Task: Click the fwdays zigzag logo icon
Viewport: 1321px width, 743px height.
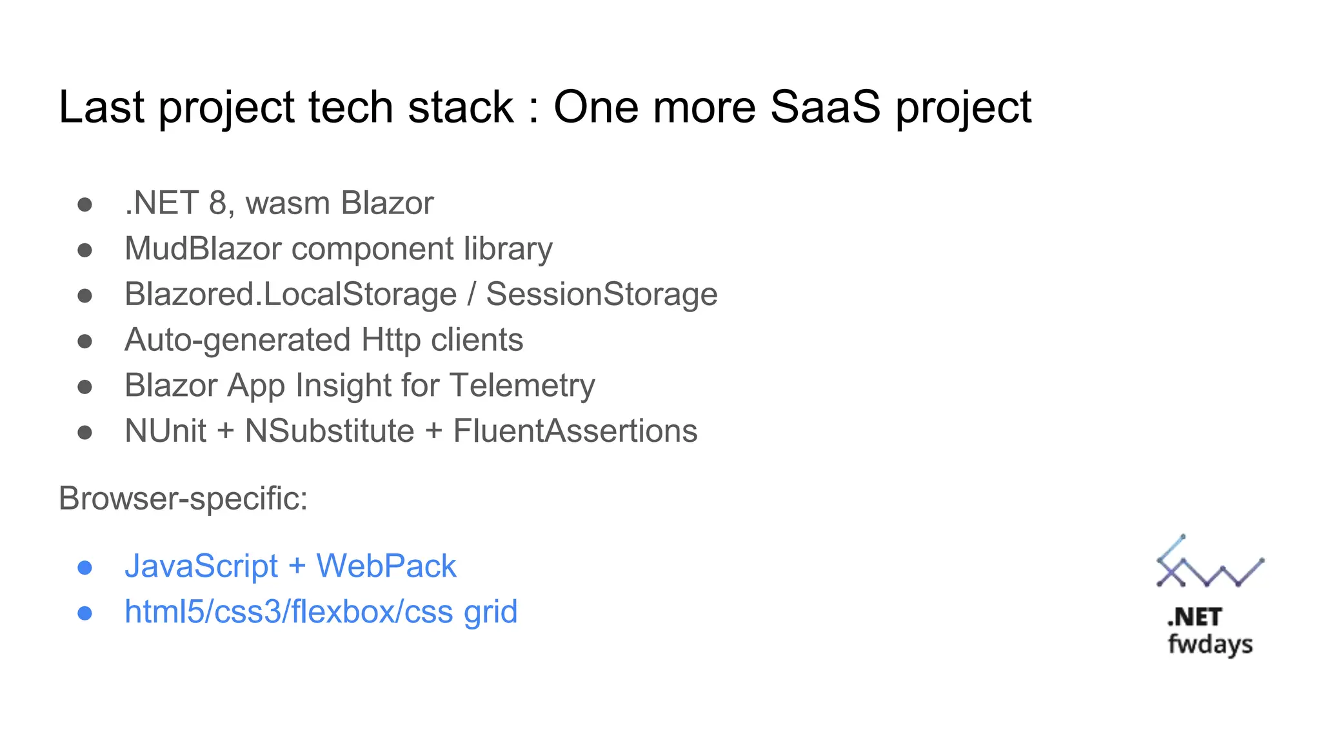Action: point(1210,560)
